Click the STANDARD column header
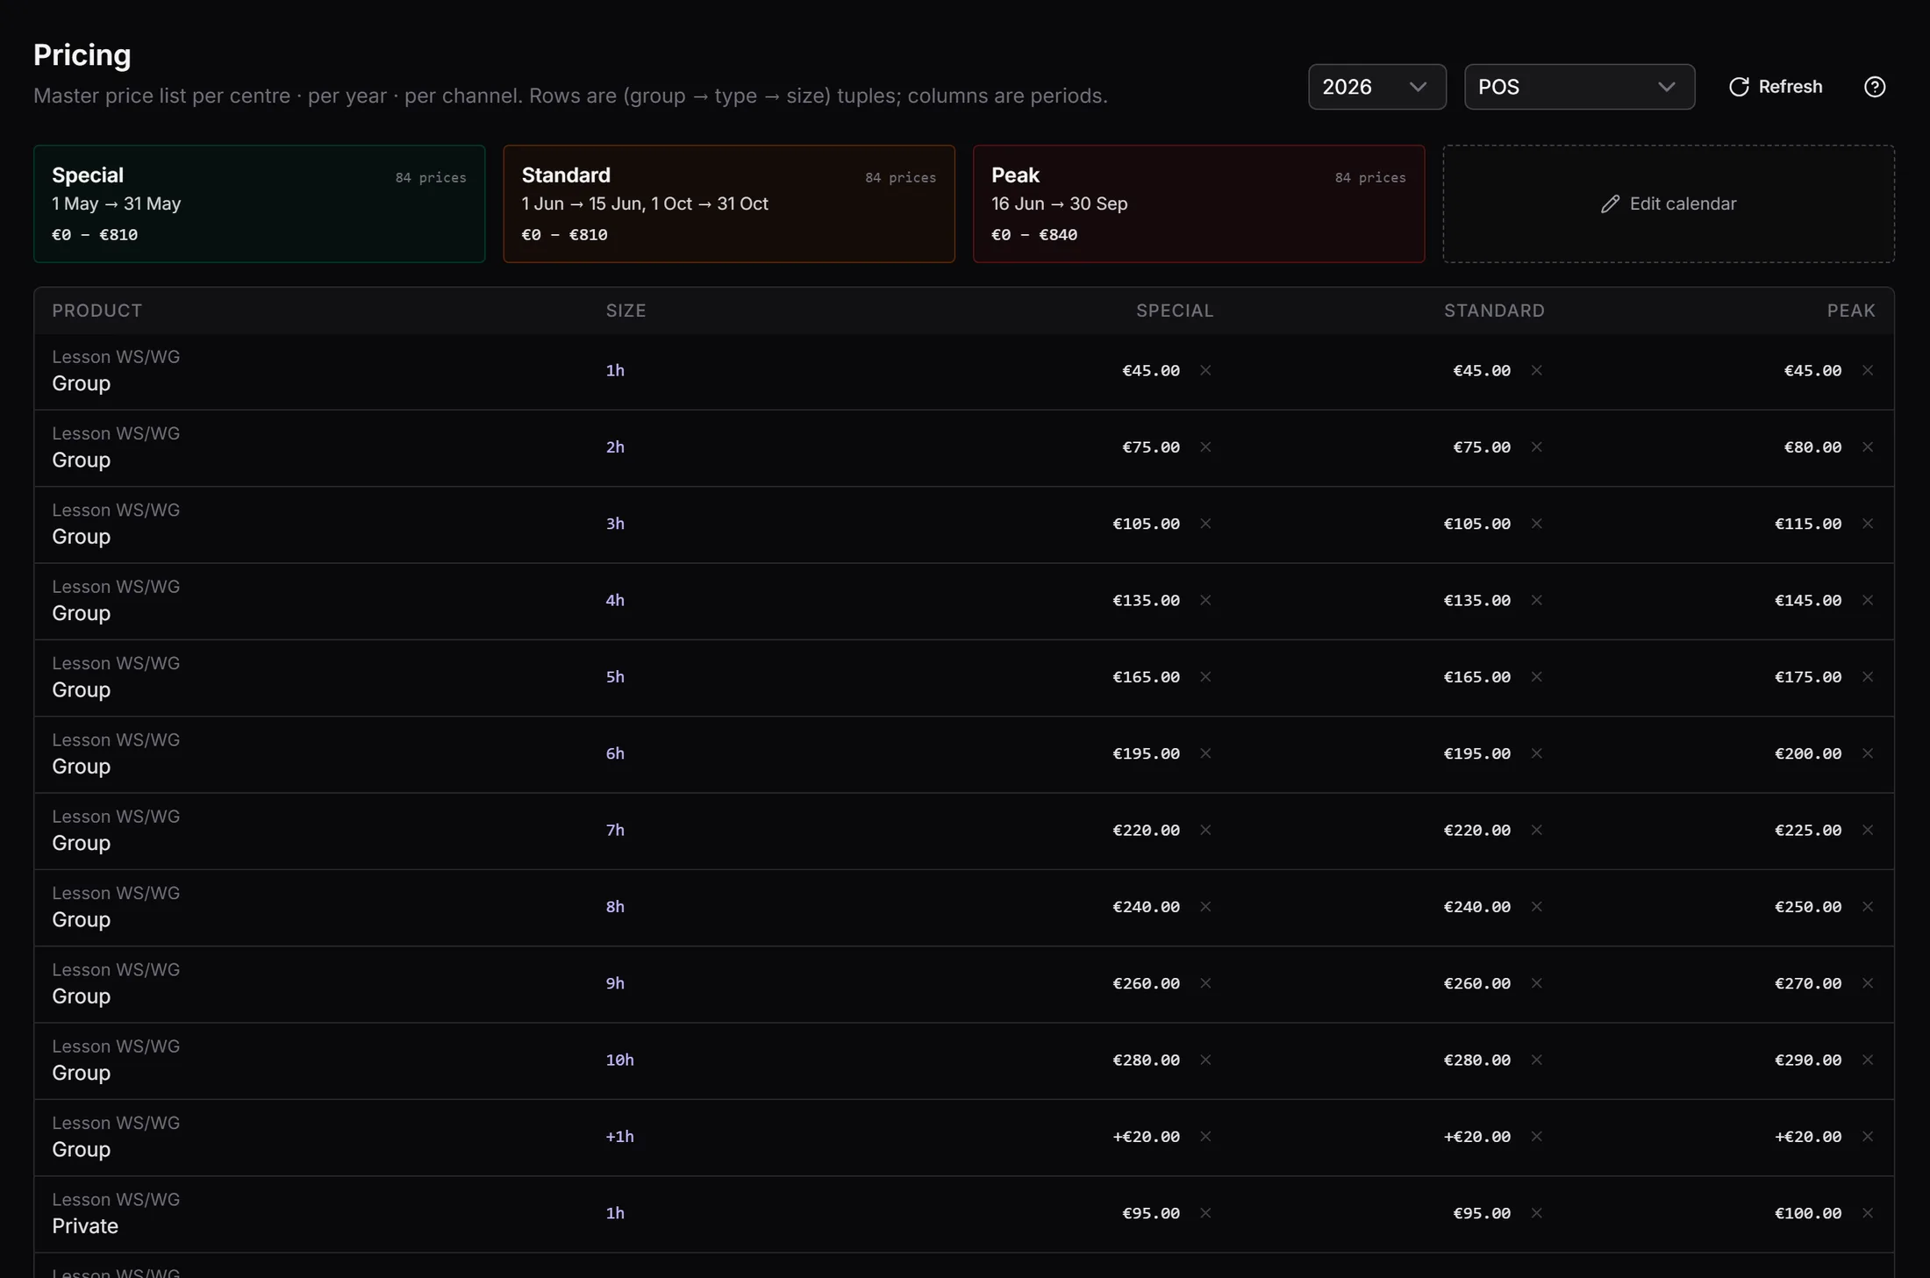The height and width of the screenshot is (1278, 1930). click(x=1494, y=311)
